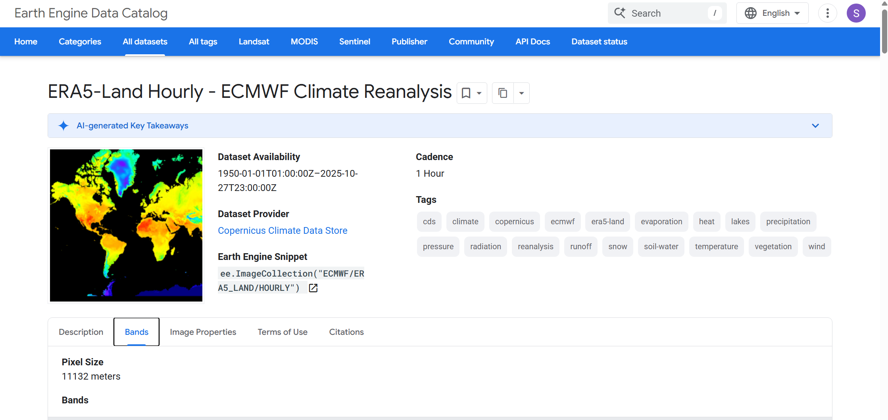Click the lakes tag chip
Screen dimensions: 888x420
coord(740,222)
